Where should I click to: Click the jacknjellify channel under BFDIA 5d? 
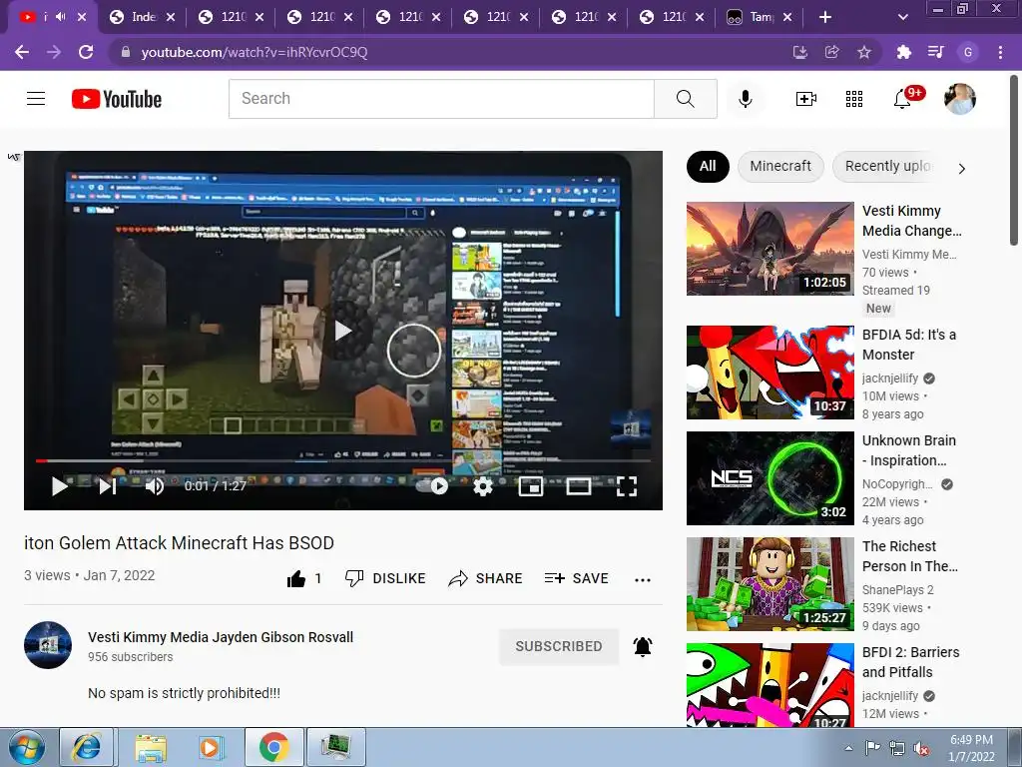[890, 379]
